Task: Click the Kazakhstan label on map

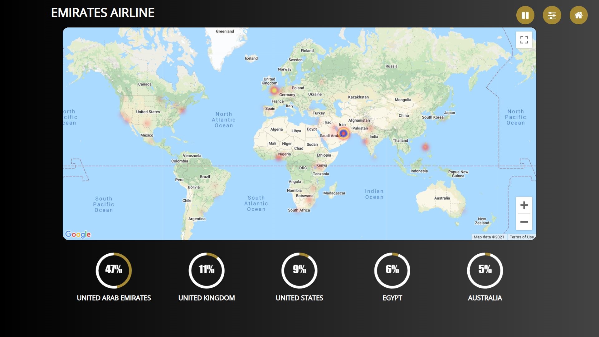Action: [358, 97]
